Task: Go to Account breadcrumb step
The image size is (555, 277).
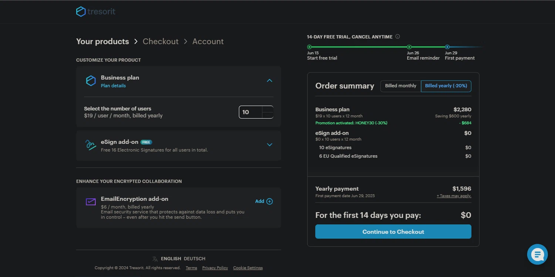Action: (x=208, y=41)
